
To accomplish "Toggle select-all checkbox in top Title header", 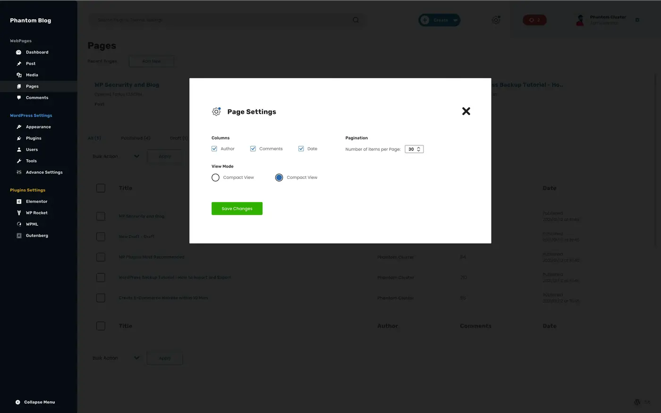I will click(x=101, y=188).
